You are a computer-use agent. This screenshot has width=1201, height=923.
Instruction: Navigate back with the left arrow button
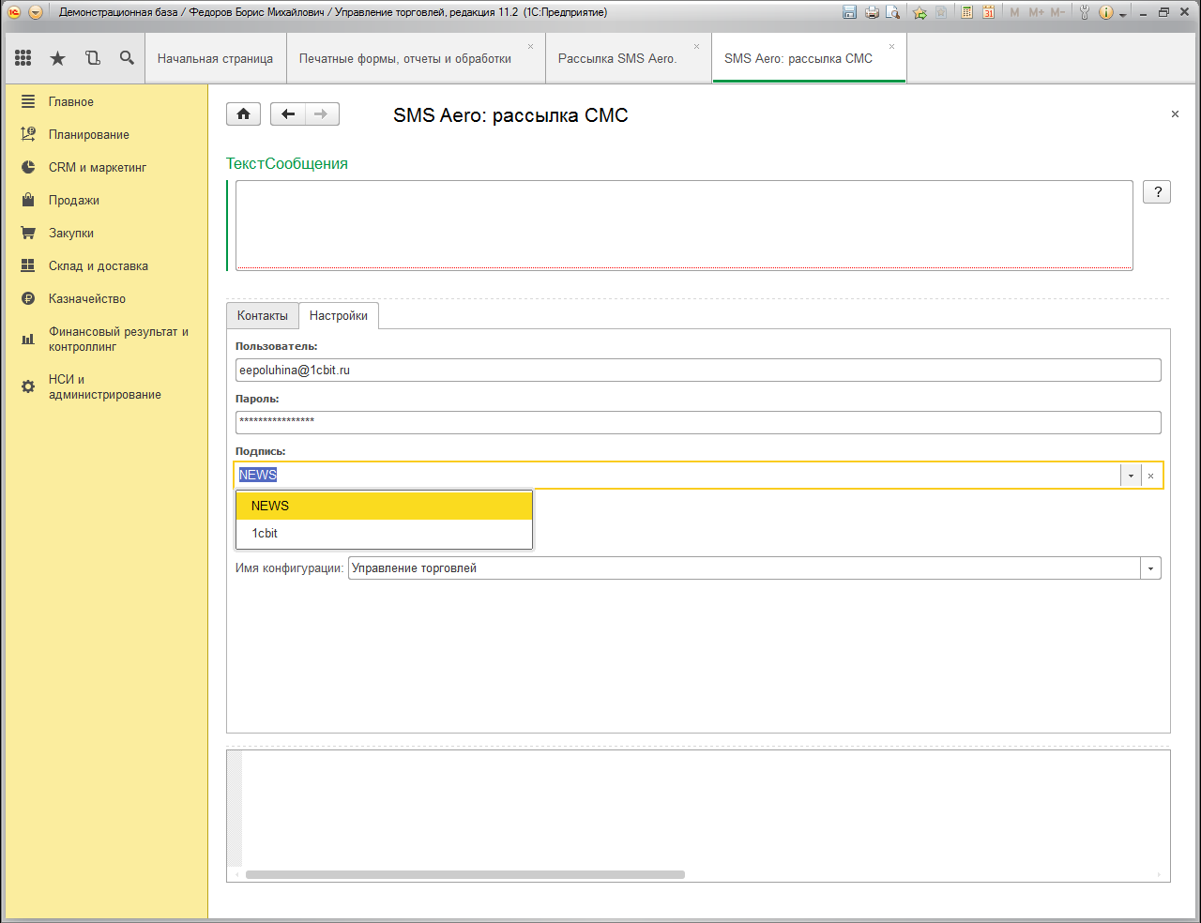(288, 114)
